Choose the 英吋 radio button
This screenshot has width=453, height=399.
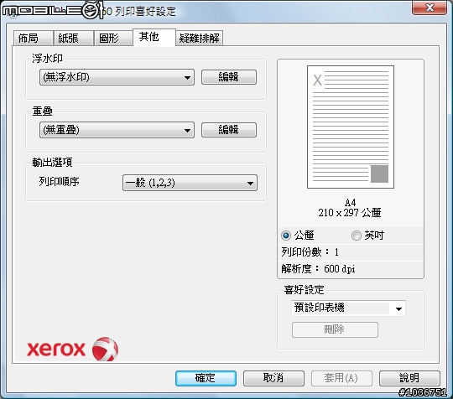click(357, 236)
